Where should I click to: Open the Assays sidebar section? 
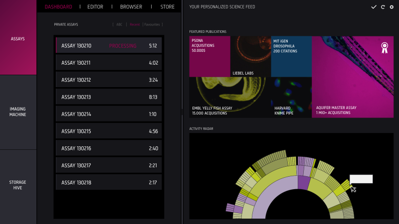click(x=18, y=38)
